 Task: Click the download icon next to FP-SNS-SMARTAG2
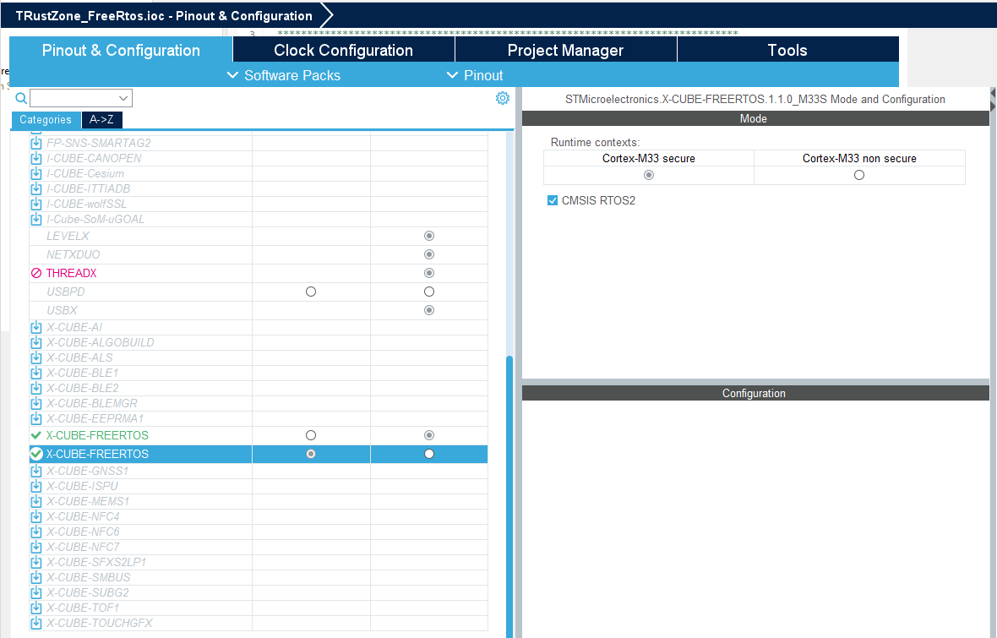click(x=35, y=143)
